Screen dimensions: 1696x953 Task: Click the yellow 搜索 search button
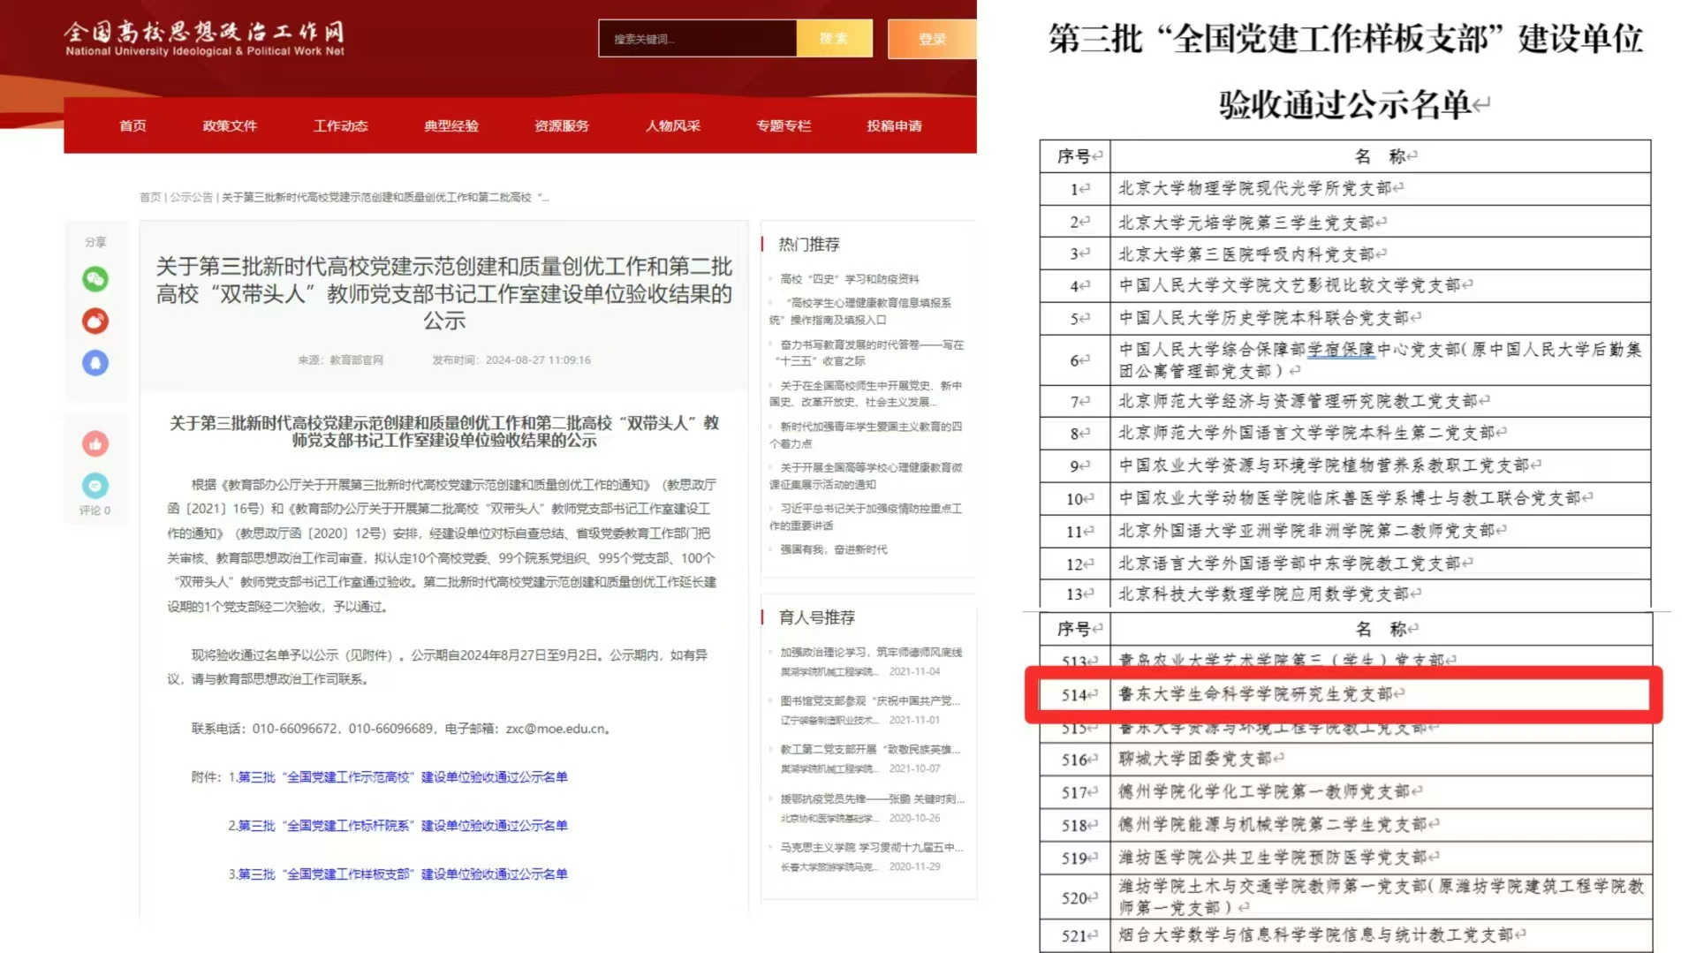[x=834, y=39]
